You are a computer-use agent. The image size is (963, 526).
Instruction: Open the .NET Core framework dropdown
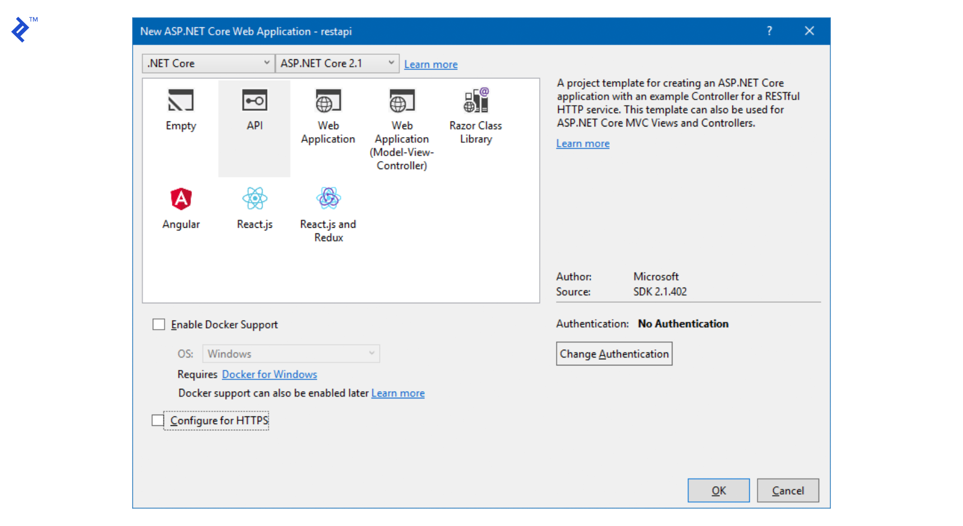[x=208, y=63]
